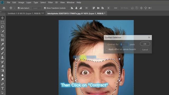
Task: Click the Home icon in options bar
Action: coord(4,8)
